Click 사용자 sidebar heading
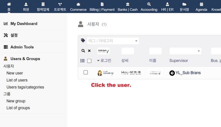The image size is (221, 127). coord(9,66)
